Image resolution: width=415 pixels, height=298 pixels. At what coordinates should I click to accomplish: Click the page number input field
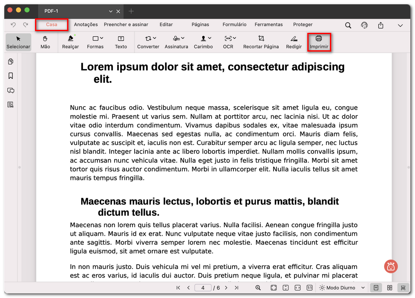click(203, 288)
